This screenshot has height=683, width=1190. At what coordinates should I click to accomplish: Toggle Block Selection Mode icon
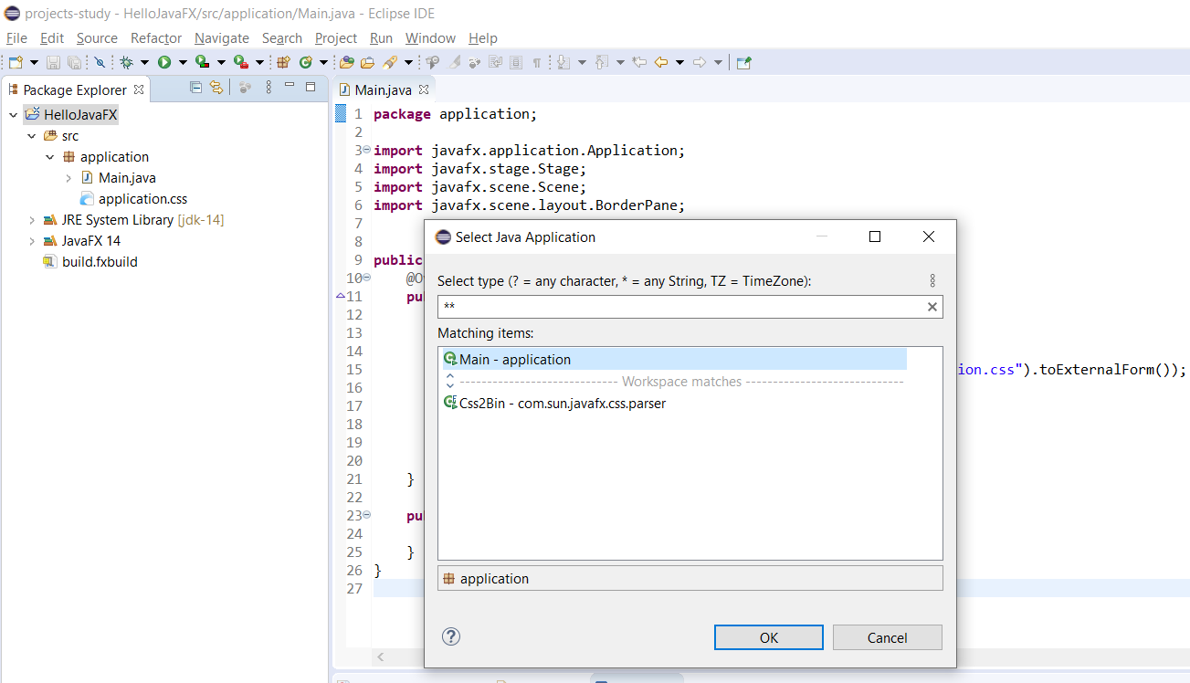point(515,62)
